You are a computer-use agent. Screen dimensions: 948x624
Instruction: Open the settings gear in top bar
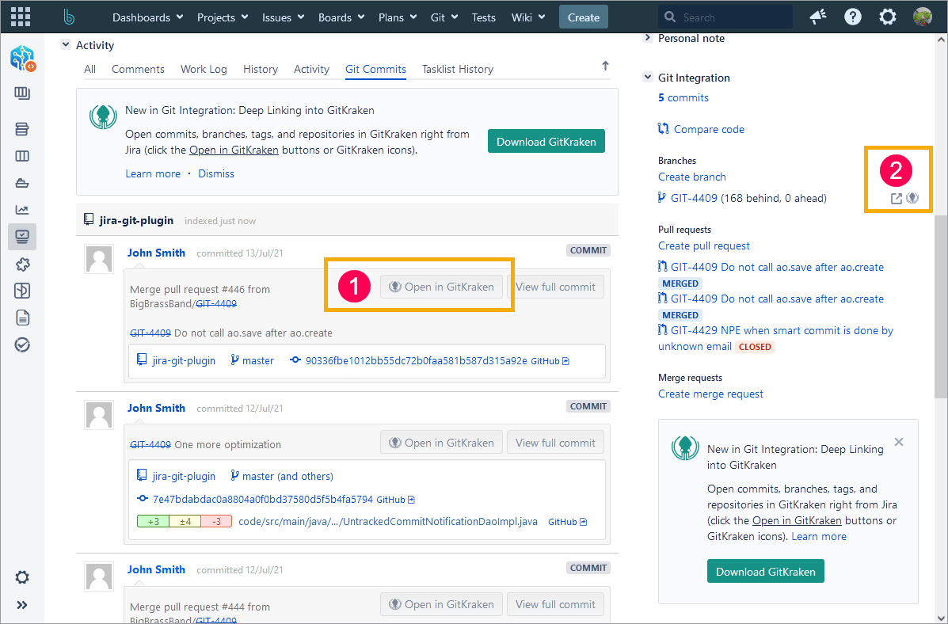click(888, 17)
